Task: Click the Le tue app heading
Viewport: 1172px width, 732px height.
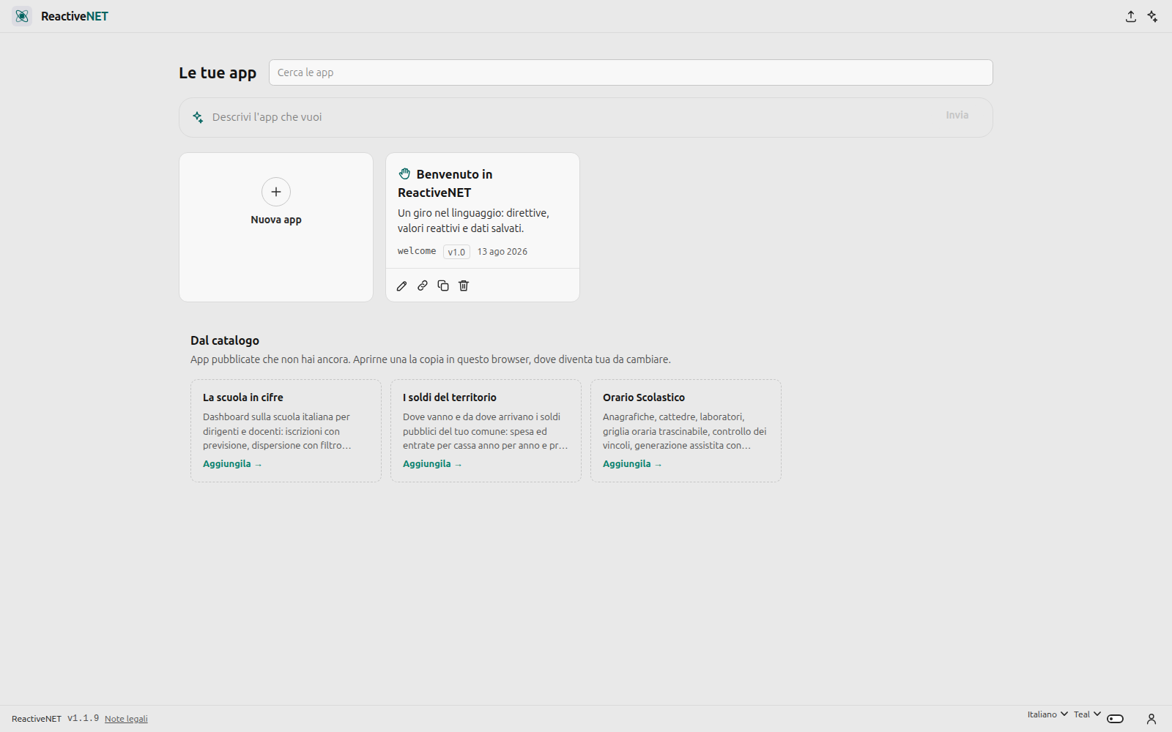Action: (x=218, y=73)
